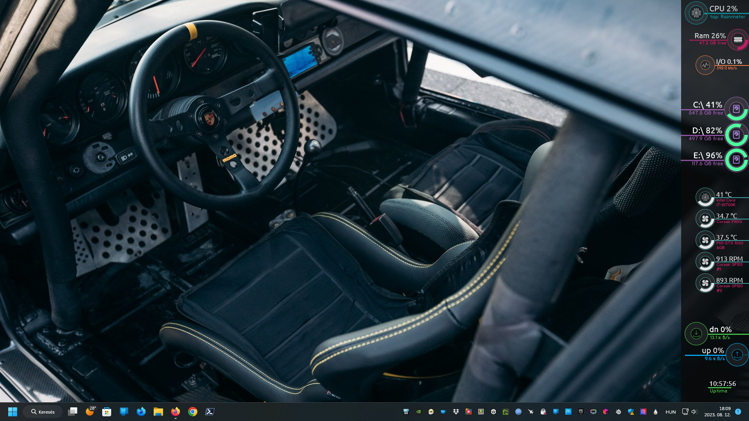Click the NVIDIA tray icon

[x=419, y=412]
